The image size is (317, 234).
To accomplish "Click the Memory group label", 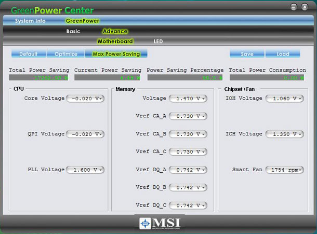I will pos(125,89).
